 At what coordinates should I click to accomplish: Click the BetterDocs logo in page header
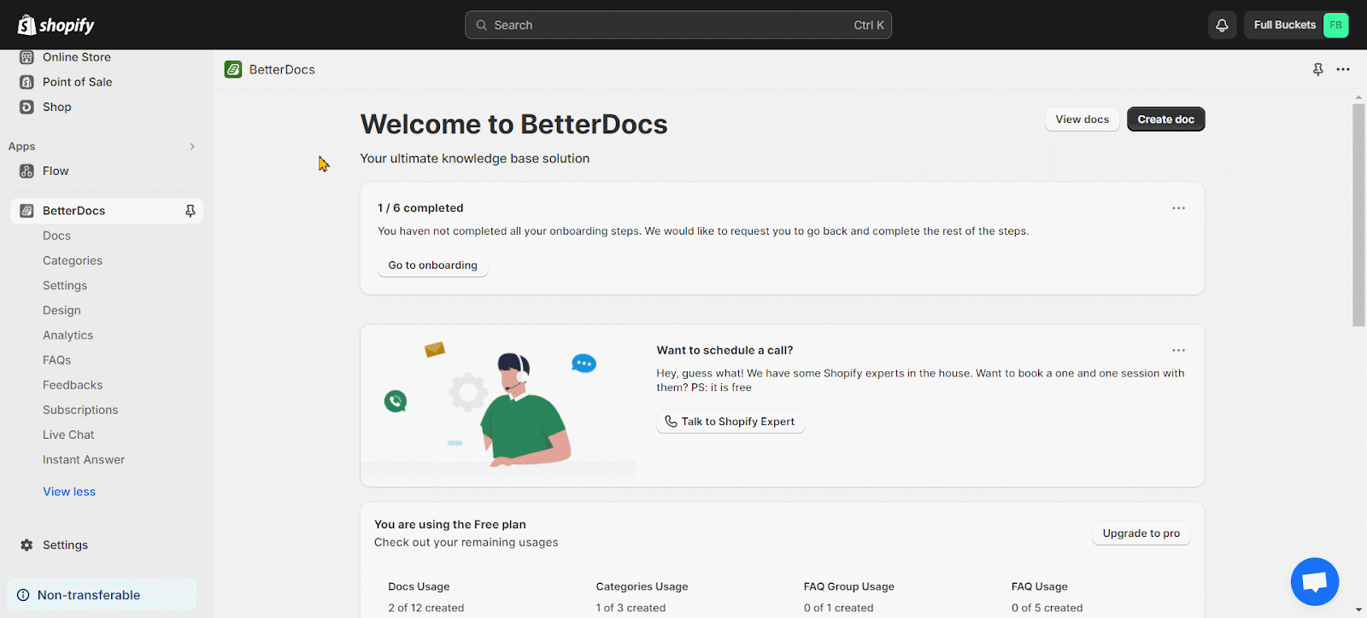(x=233, y=69)
